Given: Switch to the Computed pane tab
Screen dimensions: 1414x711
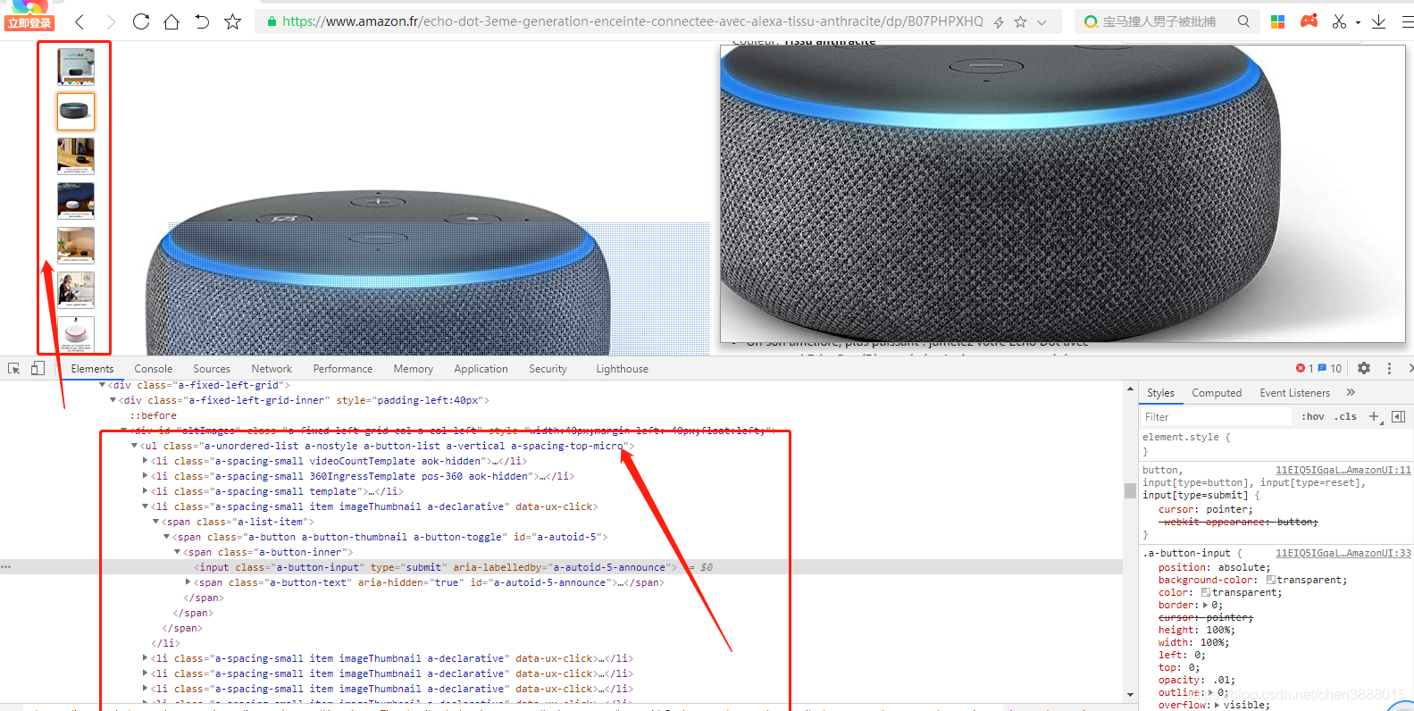Looking at the screenshot, I should pyautogui.click(x=1217, y=393).
